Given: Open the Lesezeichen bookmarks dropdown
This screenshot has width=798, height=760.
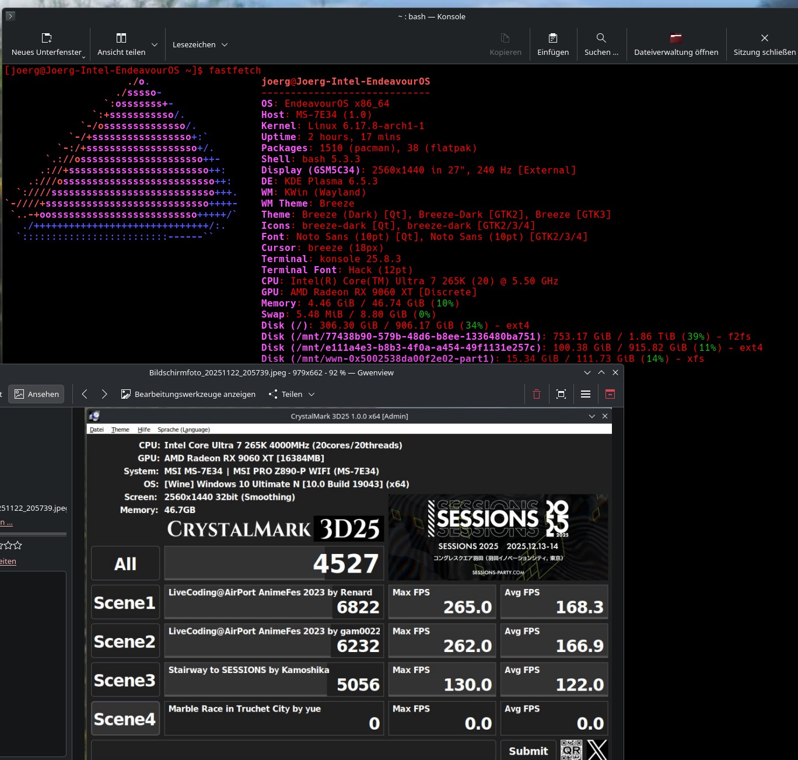Looking at the screenshot, I should [200, 45].
